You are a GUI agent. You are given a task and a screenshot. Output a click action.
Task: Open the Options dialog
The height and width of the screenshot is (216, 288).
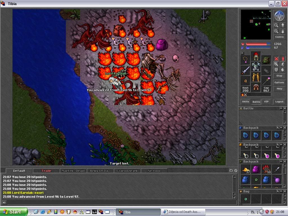279,82
